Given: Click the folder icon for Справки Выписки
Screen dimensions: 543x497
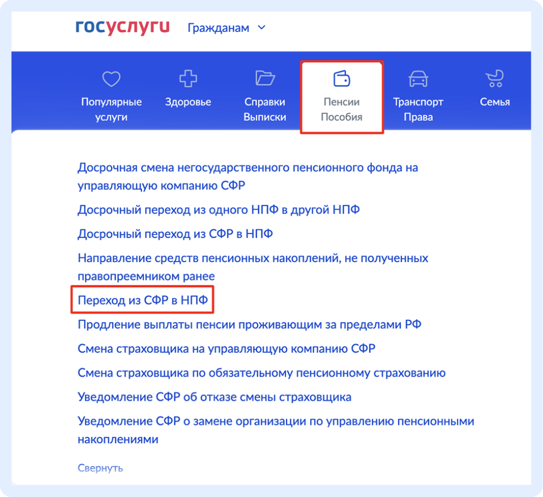Looking at the screenshot, I should point(265,78).
